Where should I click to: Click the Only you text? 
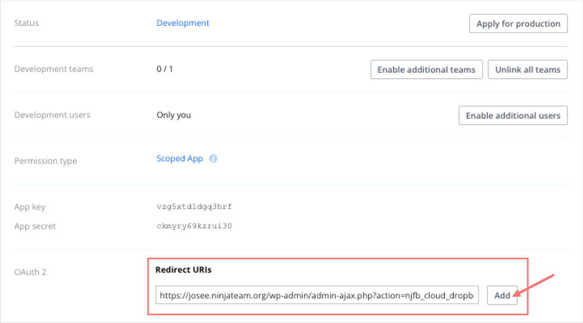[x=173, y=115]
